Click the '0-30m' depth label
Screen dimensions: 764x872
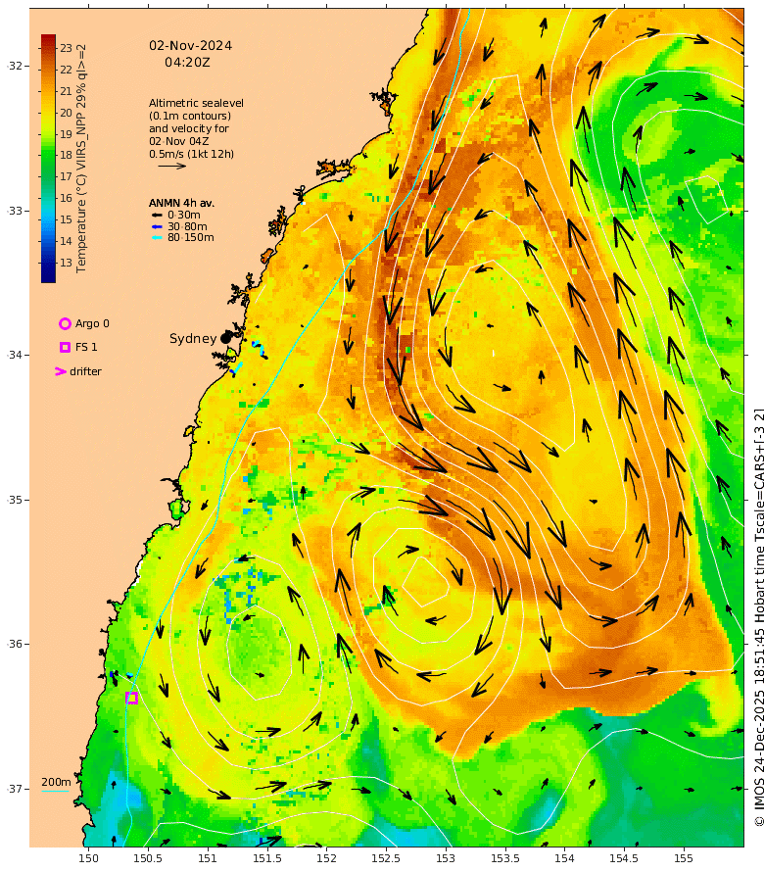coord(184,216)
